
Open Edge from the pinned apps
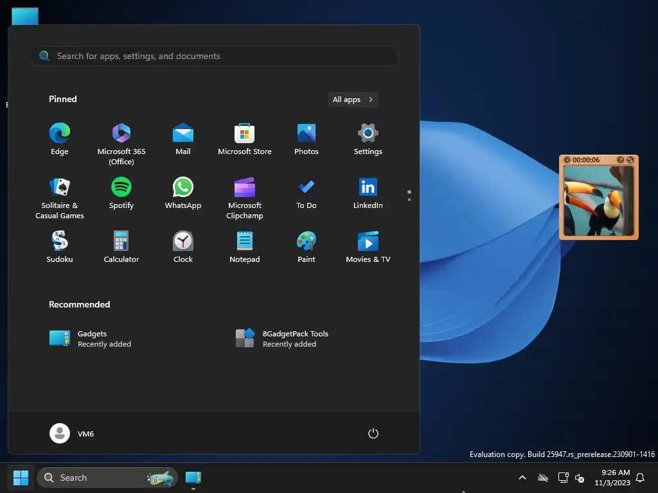[x=60, y=139]
